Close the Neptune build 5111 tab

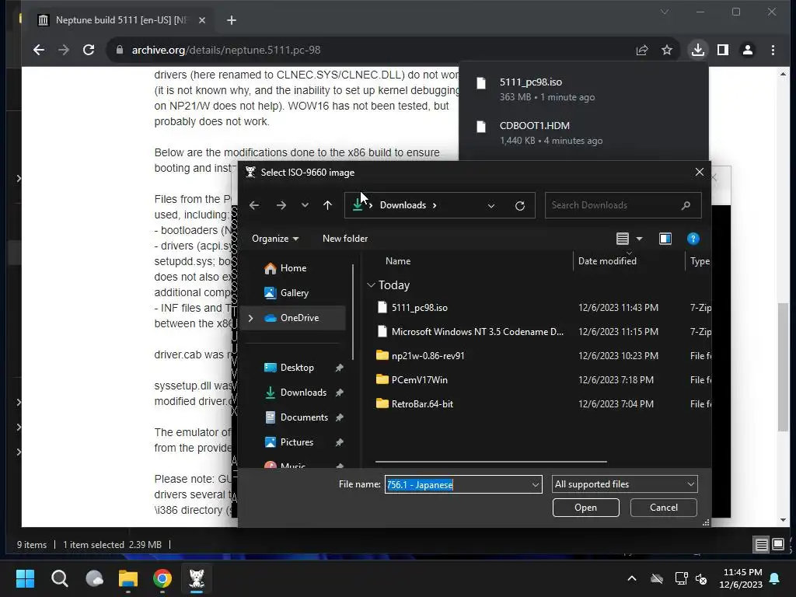point(202,20)
